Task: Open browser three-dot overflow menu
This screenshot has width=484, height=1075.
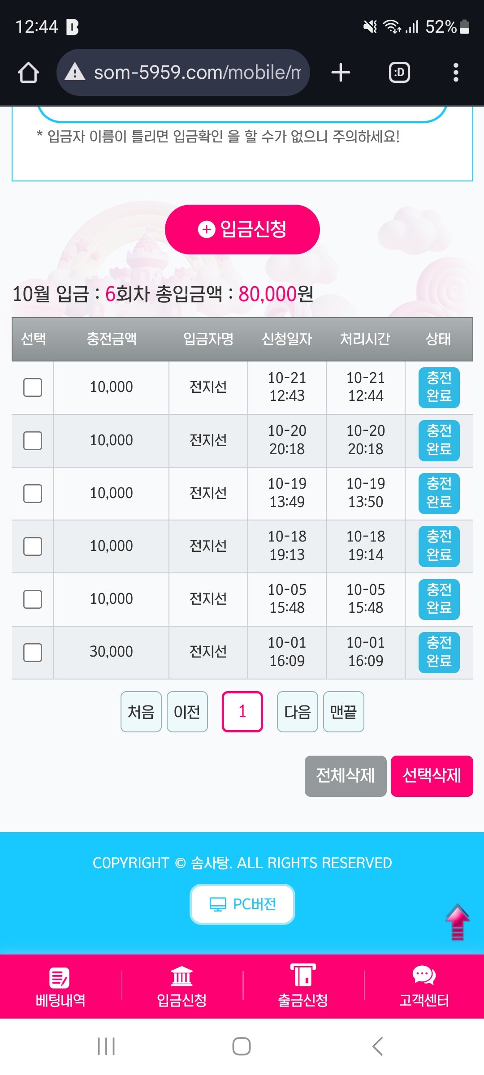Action: 456,73
